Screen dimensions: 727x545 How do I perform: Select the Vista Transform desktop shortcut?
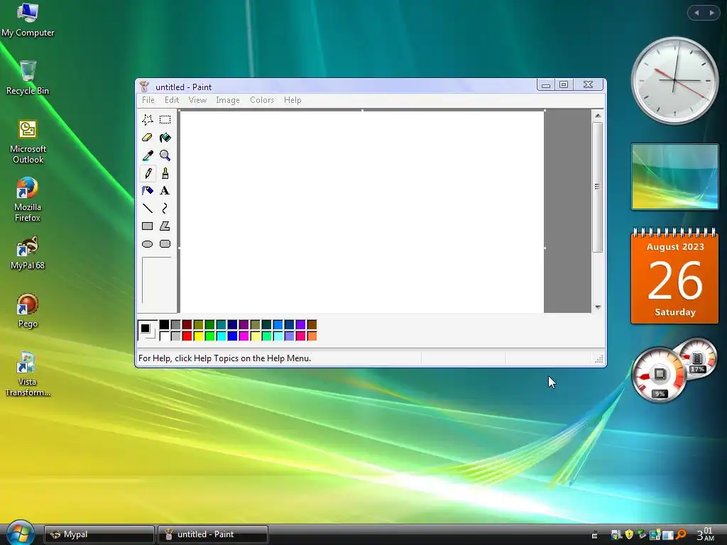28,375
